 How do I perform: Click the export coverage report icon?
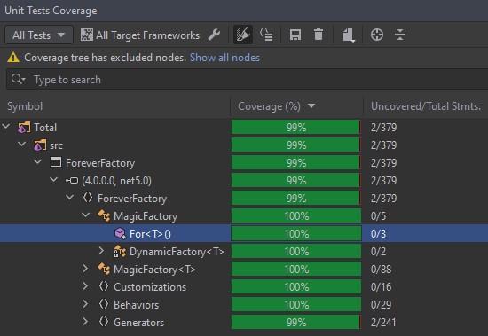click(x=349, y=35)
